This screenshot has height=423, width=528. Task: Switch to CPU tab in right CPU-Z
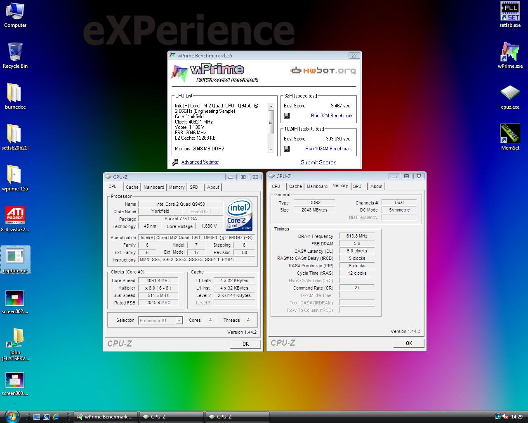tap(276, 186)
